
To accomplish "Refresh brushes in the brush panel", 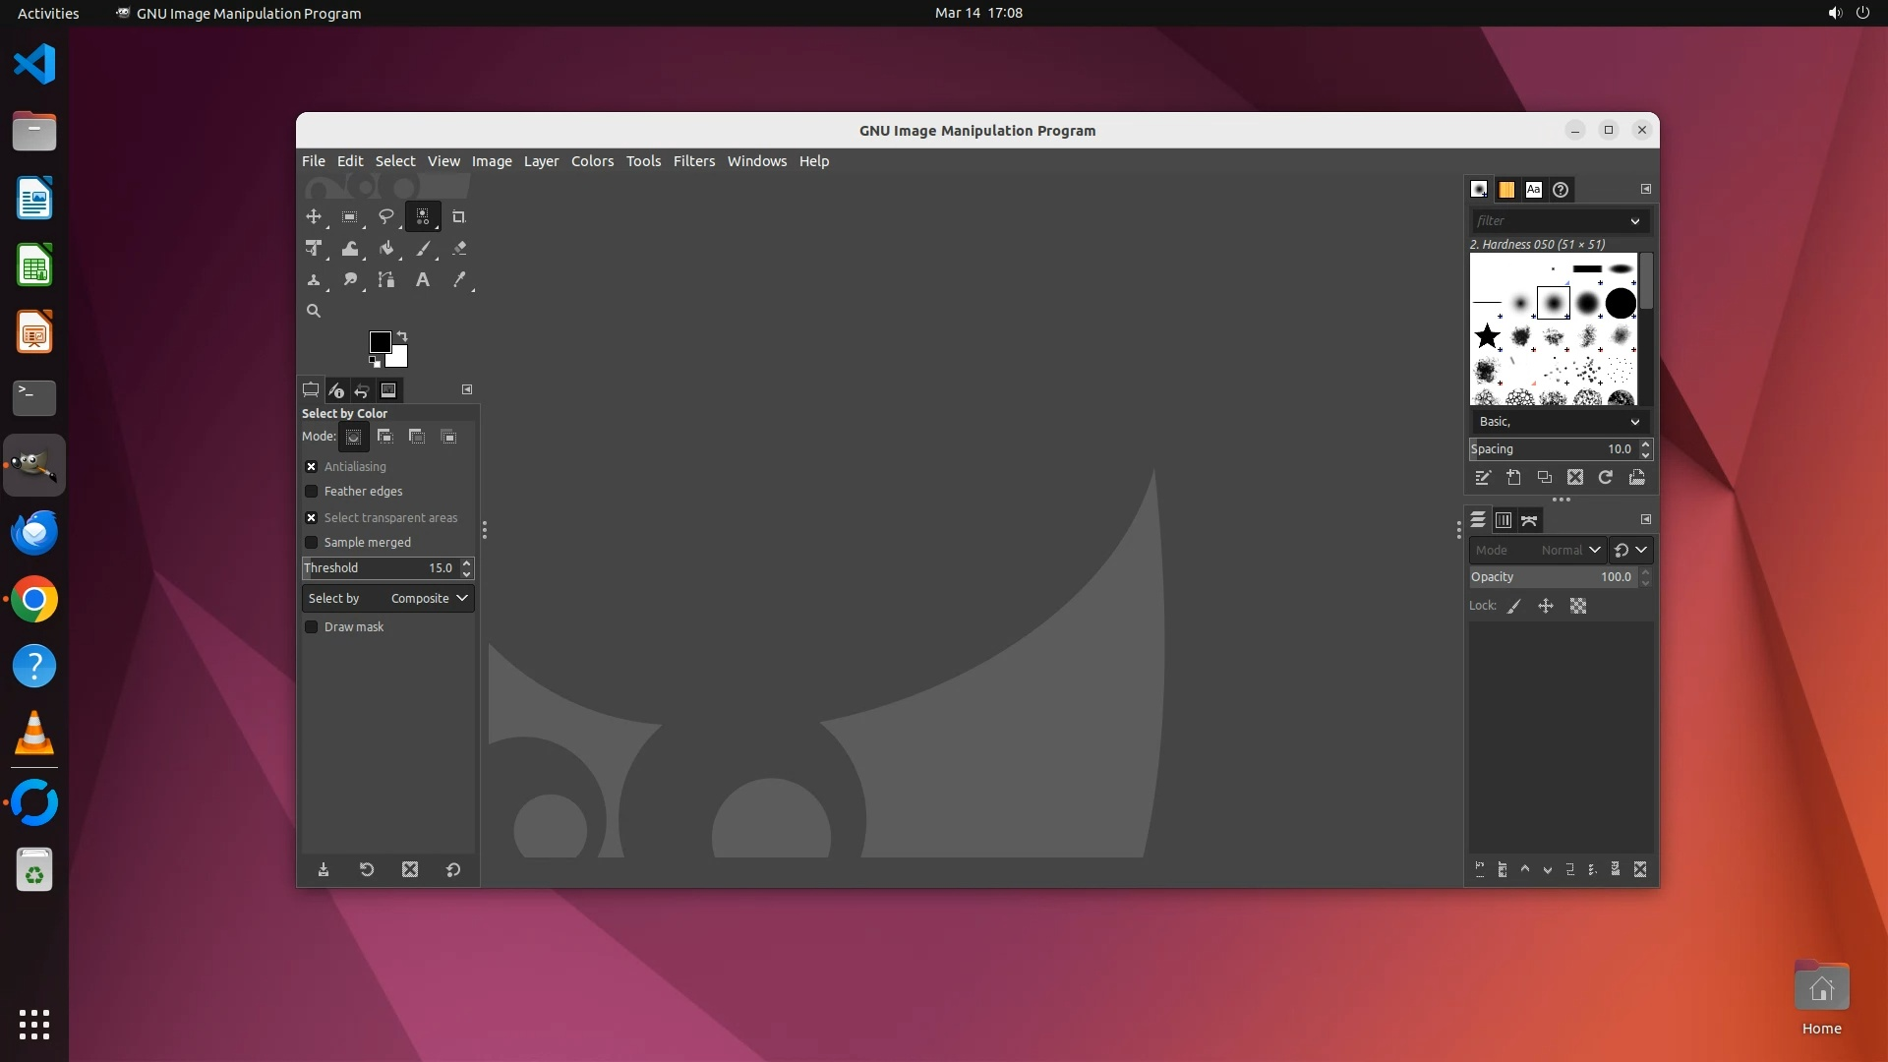I will (x=1606, y=478).
